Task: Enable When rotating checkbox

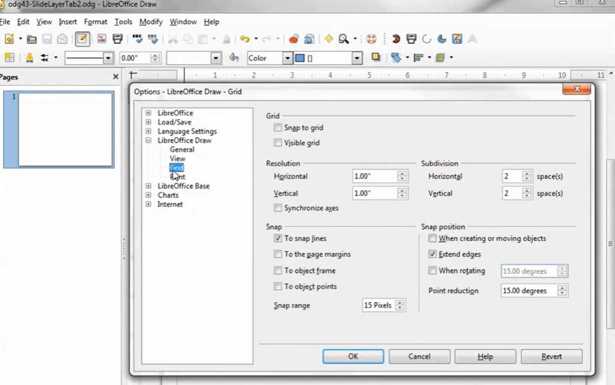Action: (x=432, y=271)
